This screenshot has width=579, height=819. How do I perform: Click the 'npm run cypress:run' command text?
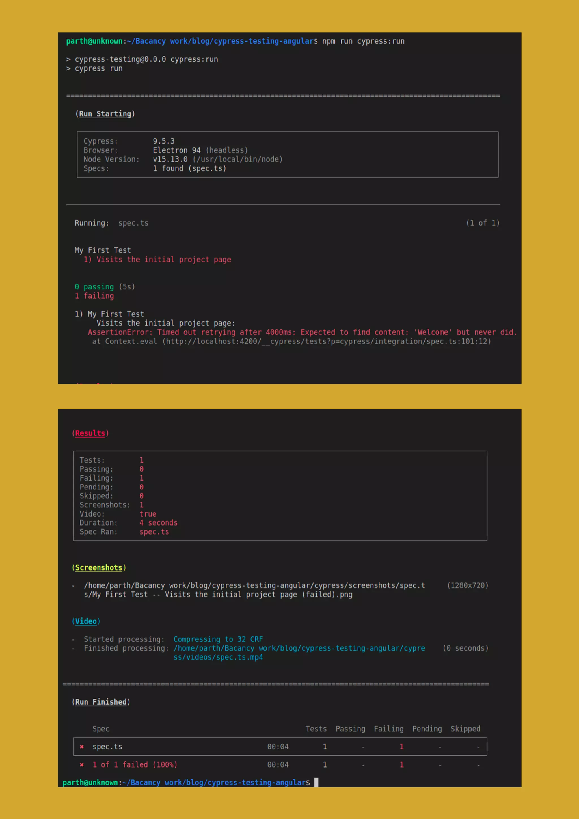pos(363,41)
